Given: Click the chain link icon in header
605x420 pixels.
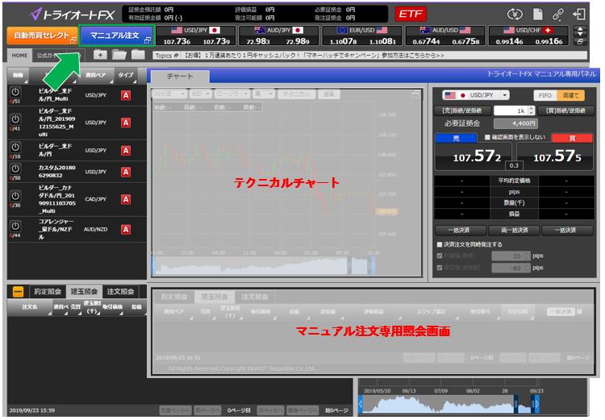Looking at the screenshot, I should [x=558, y=15].
